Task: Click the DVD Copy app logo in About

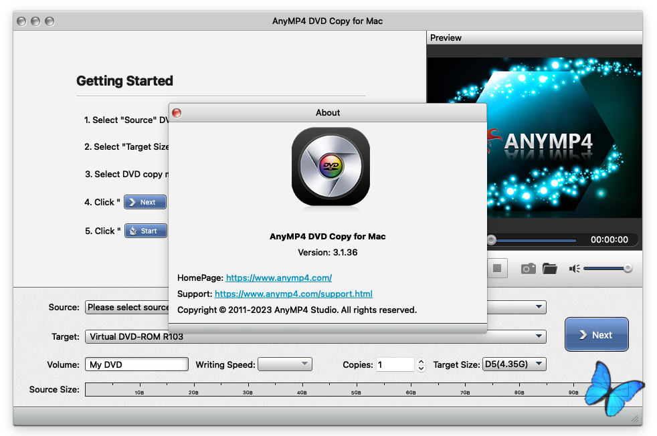Action: pos(331,167)
